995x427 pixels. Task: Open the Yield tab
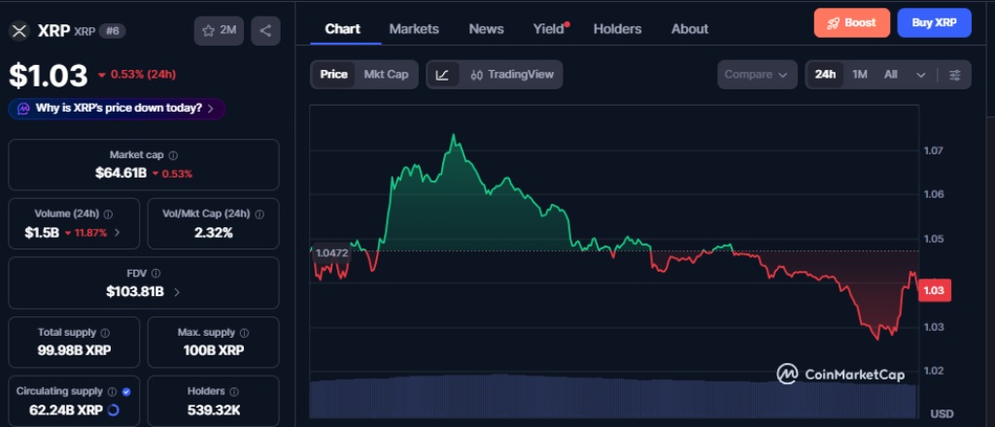click(x=550, y=29)
